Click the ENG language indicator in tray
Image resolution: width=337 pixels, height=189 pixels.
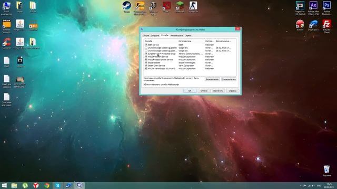coord(319,185)
